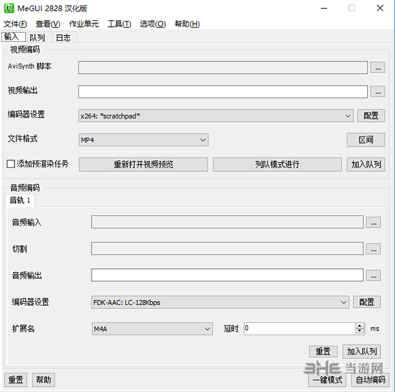Expand the M4A 扩展名 dropdown

pos(153,329)
